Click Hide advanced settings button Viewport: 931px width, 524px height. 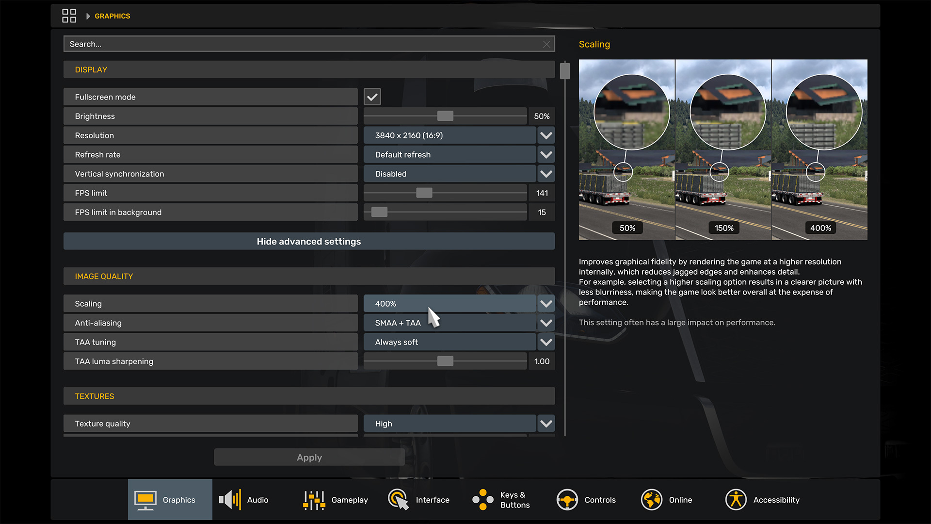pyautogui.click(x=309, y=242)
